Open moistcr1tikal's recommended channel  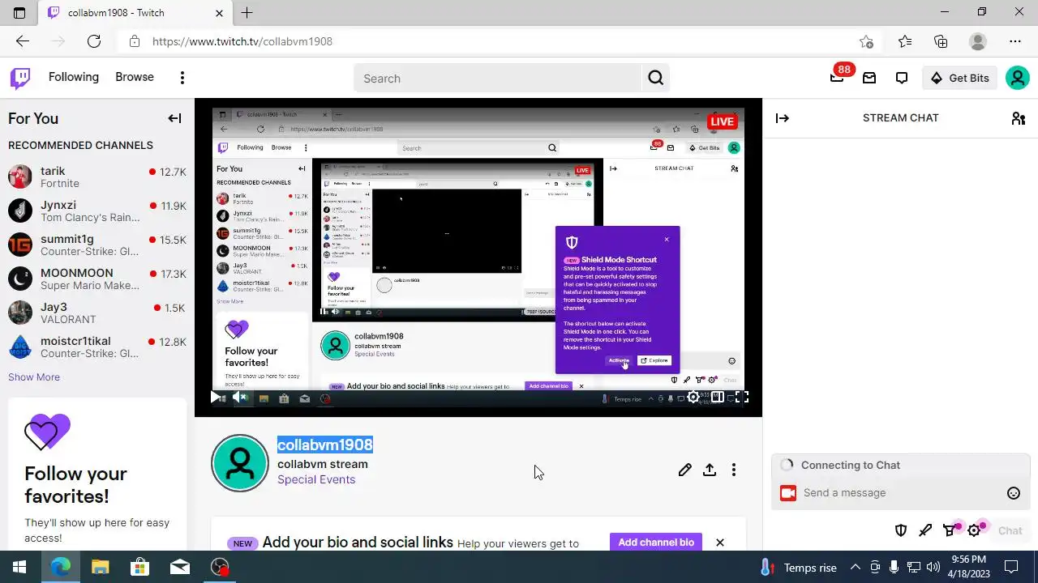97,347
